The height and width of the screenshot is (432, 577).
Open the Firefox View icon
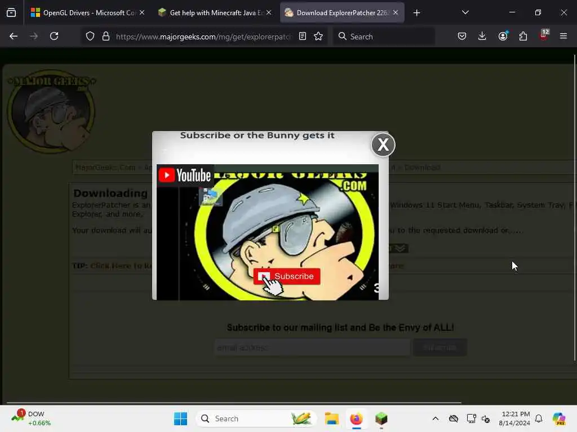click(x=11, y=13)
